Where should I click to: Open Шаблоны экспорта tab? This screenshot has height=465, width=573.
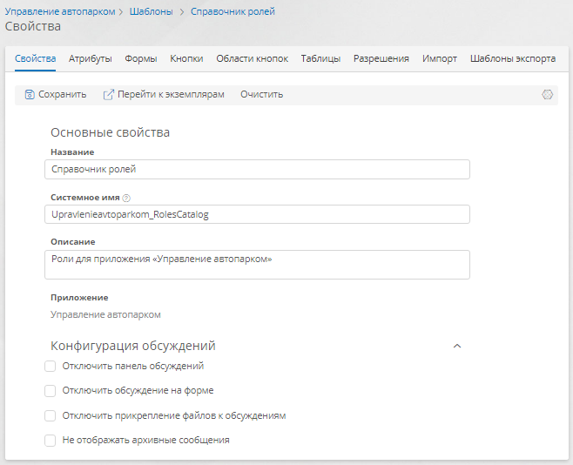tap(513, 58)
